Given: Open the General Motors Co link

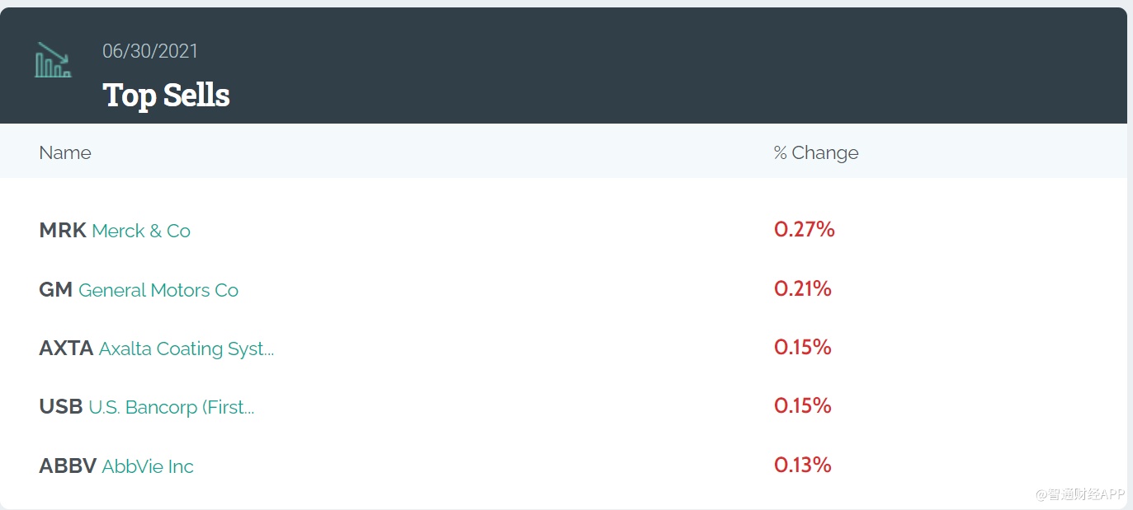Looking at the screenshot, I should pos(158,290).
